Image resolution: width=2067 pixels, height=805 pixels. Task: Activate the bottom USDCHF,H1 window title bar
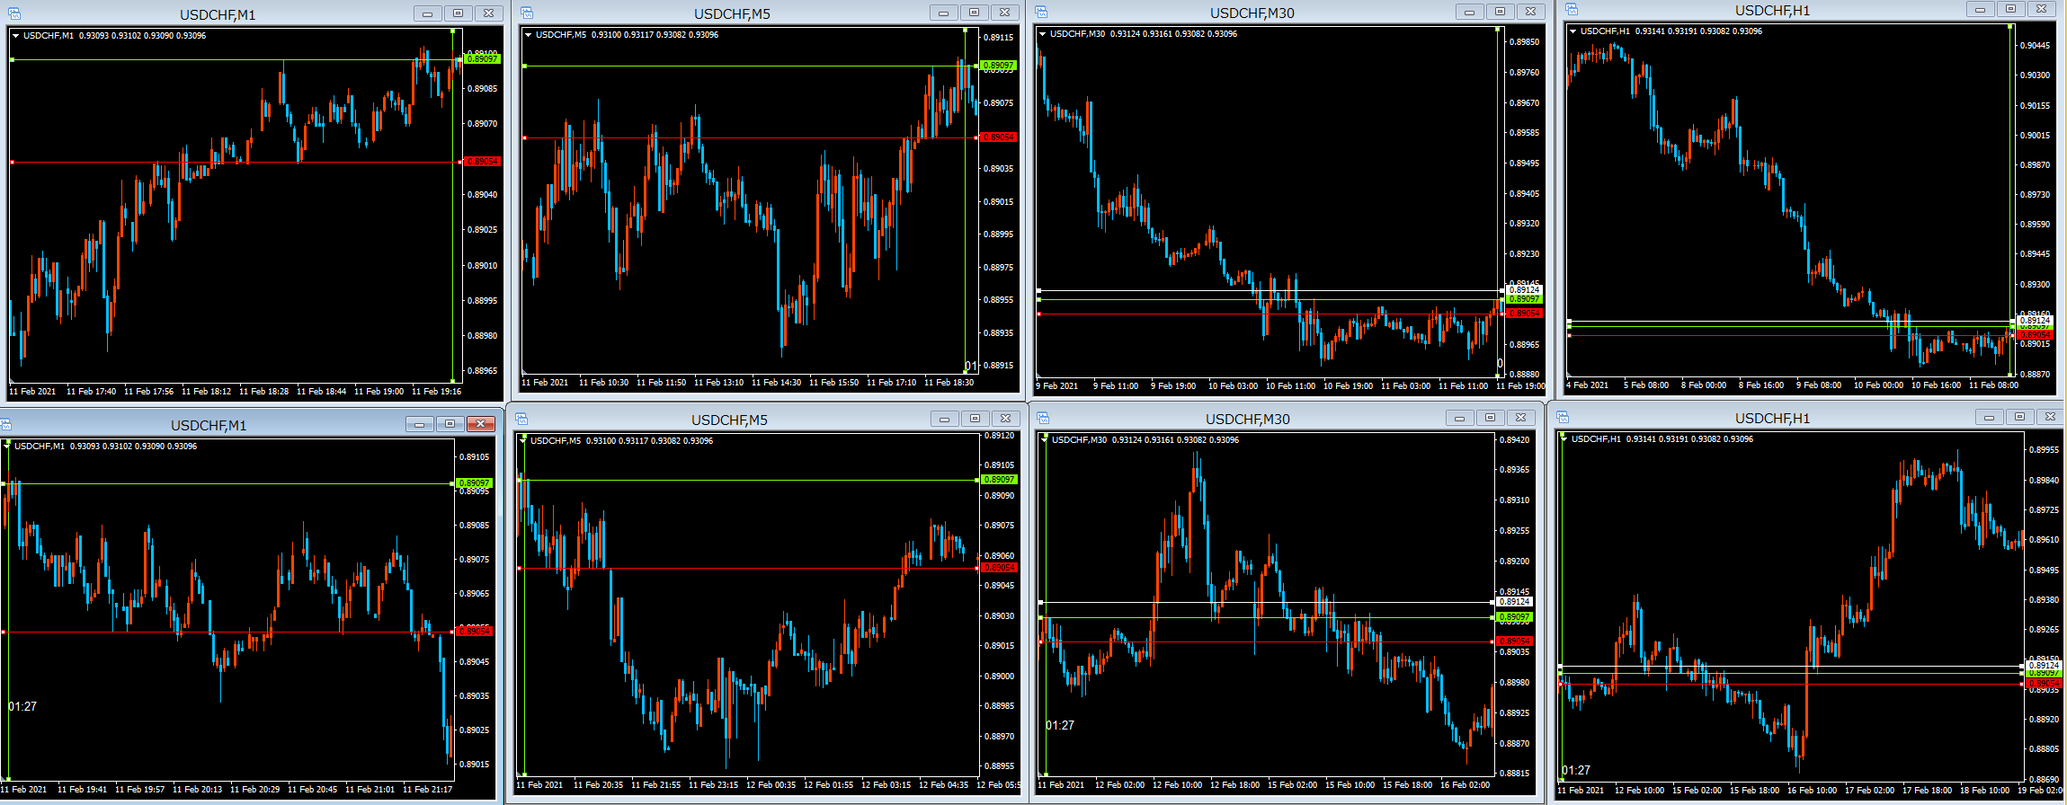click(1771, 418)
